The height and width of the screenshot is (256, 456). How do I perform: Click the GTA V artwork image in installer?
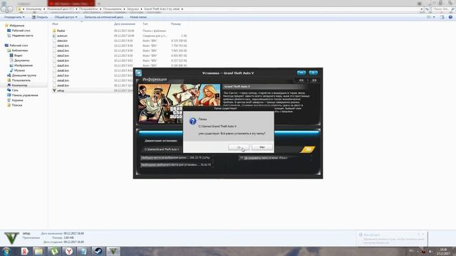tap(179, 104)
